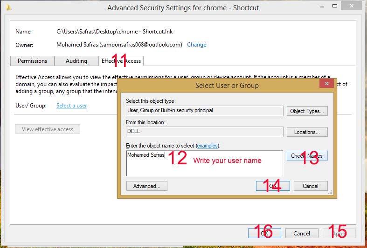Switch to the Permissions tab
367x248 pixels.
(x=32, y=61)
